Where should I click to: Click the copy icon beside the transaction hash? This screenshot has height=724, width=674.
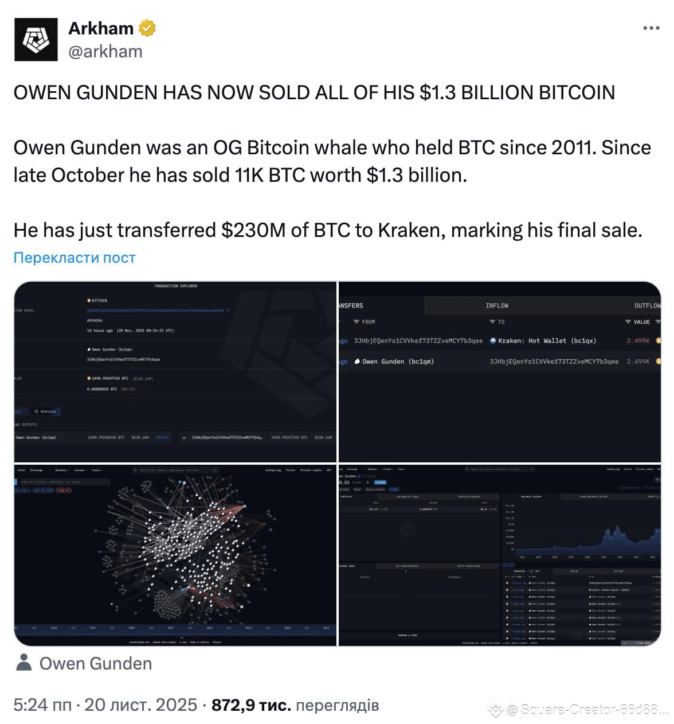[228, 310]
